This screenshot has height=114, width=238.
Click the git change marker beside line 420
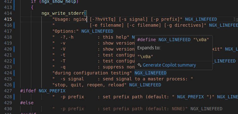tap(14, 49)
